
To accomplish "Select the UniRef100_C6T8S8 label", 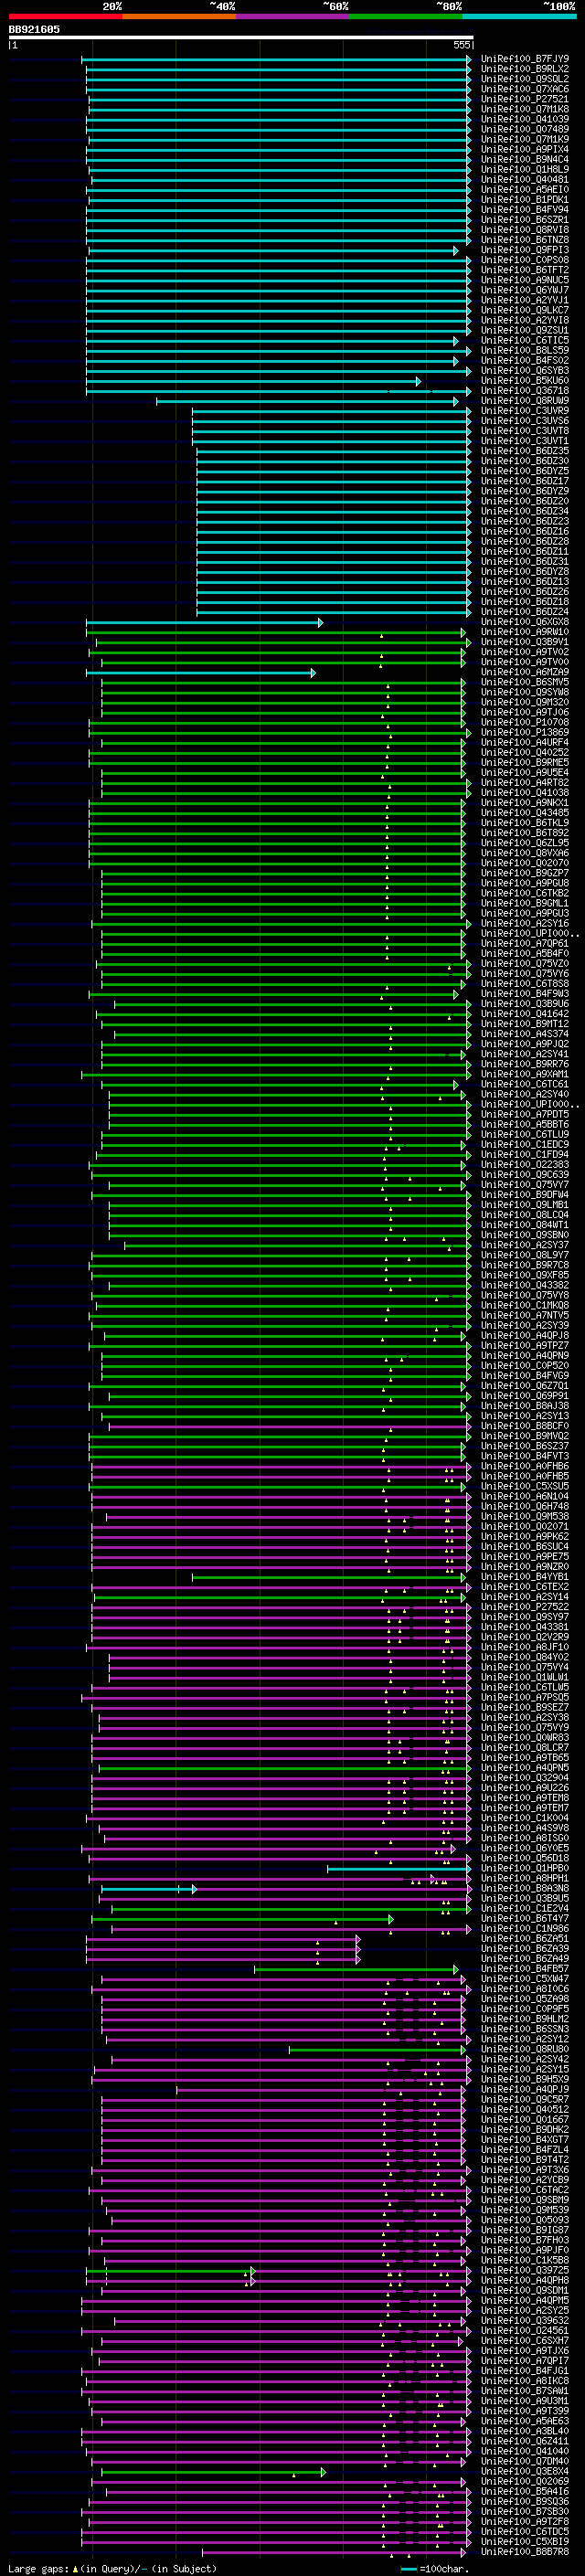I will pos(524,984).
